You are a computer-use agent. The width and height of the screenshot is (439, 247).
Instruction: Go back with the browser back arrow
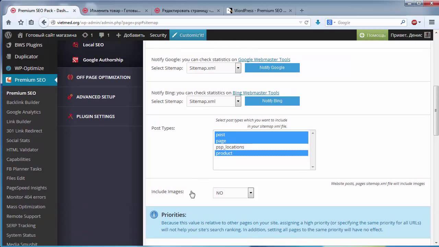(x=44, y=22)
